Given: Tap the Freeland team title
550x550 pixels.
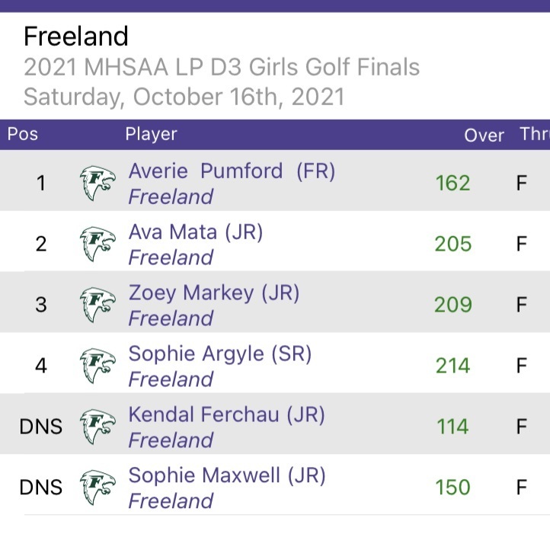Looking at the screenshot, I should click(76, 36).
